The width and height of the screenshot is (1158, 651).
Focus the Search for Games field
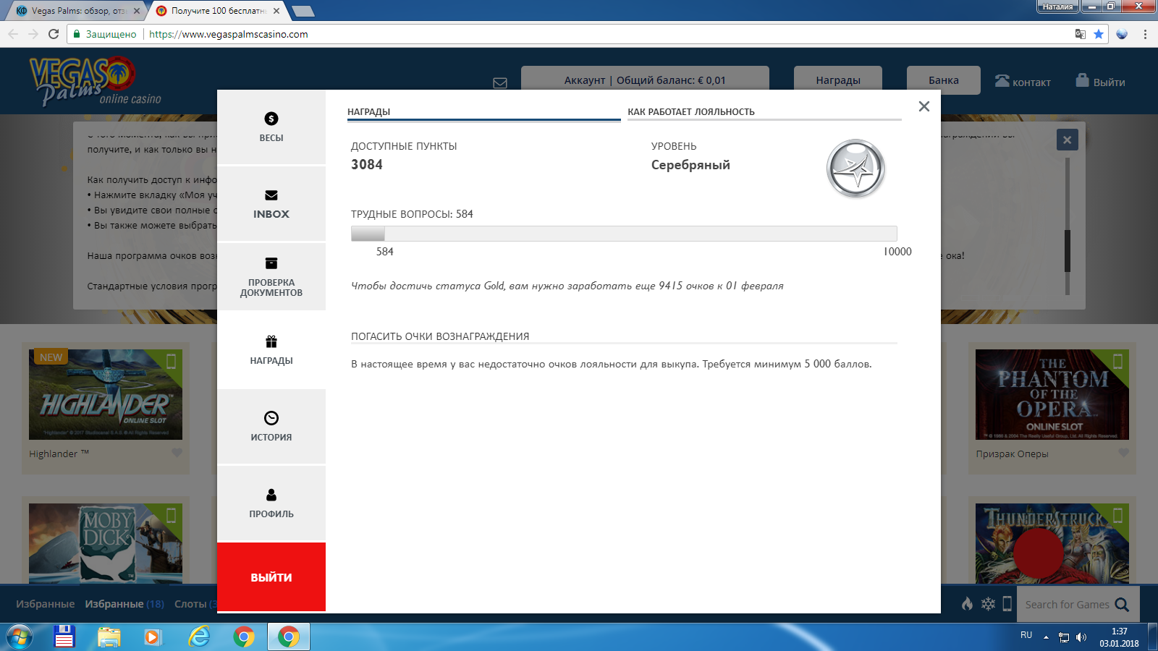click(x=1067, y=605)
